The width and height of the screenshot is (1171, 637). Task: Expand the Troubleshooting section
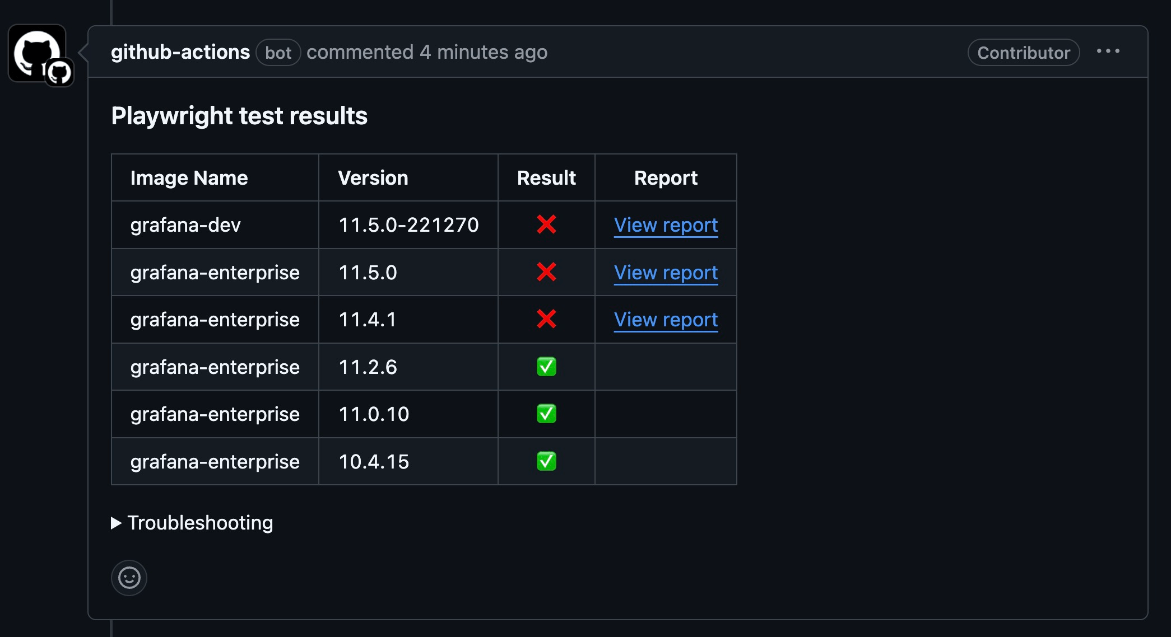(x=192, y=523)
